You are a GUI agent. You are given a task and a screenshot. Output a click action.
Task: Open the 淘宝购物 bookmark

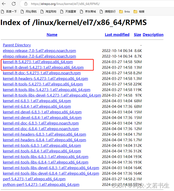click(x=48, y=12)
